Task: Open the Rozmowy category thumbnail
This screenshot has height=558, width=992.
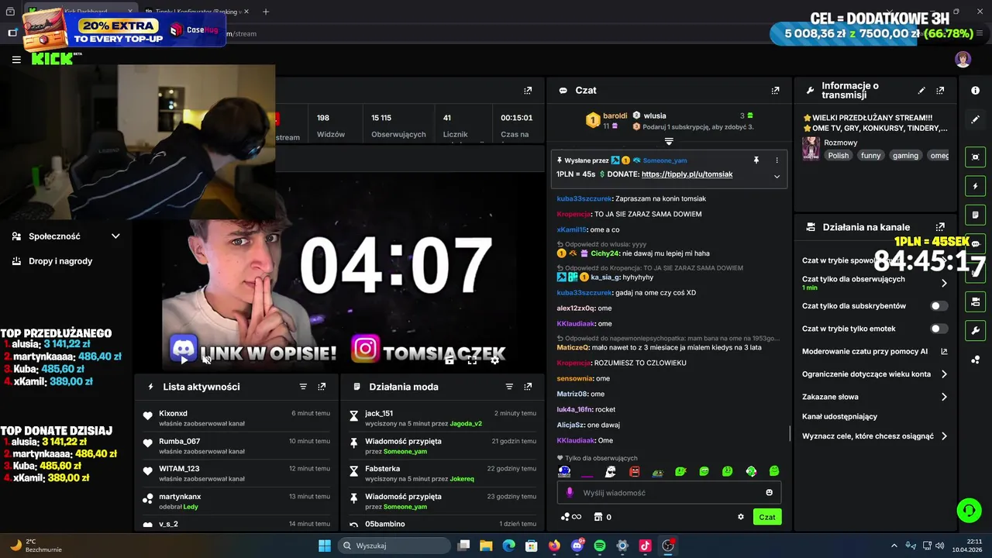Action: 811,148
